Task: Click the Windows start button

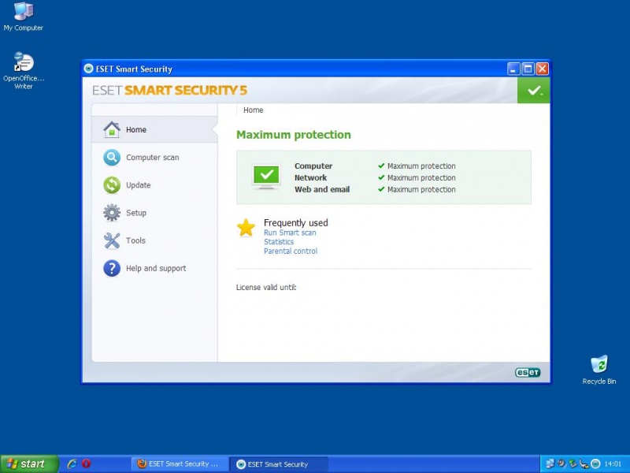Action: (29, 464)
